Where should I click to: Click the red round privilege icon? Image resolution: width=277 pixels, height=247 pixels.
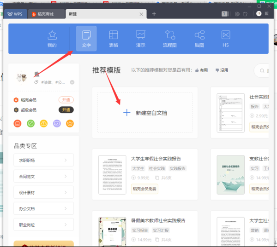(x=18, y=124)
